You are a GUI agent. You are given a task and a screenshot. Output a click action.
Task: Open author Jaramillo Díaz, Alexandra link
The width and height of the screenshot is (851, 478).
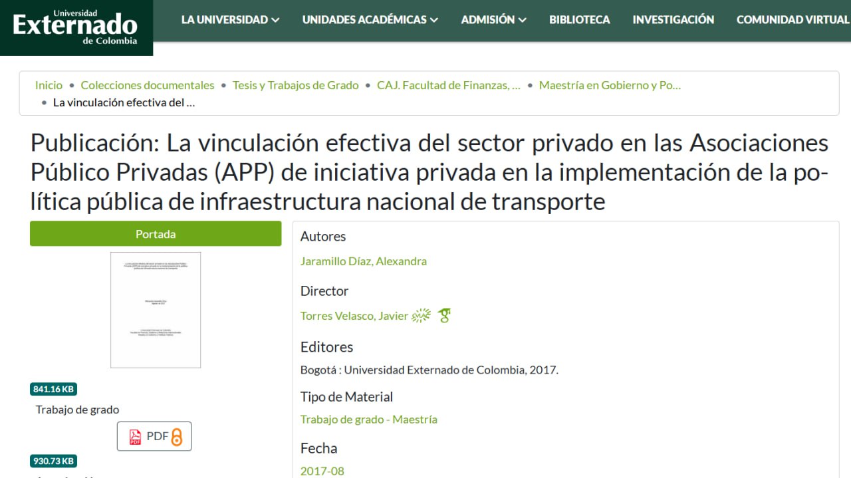(x=363, y=261)
